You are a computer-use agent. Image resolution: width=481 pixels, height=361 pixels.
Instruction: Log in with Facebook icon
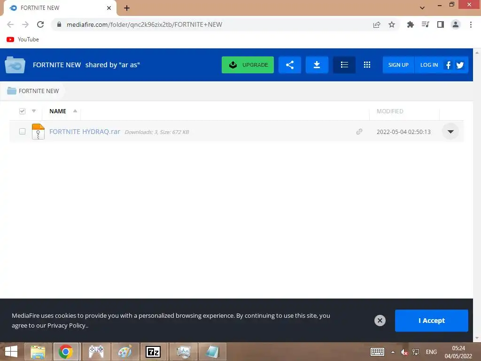coord(448,65)
